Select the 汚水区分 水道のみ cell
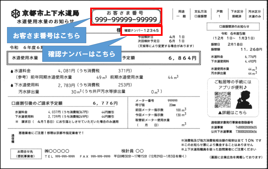Image resolution: width=268 pixels, height=169 pixels. tap(254, 14)
